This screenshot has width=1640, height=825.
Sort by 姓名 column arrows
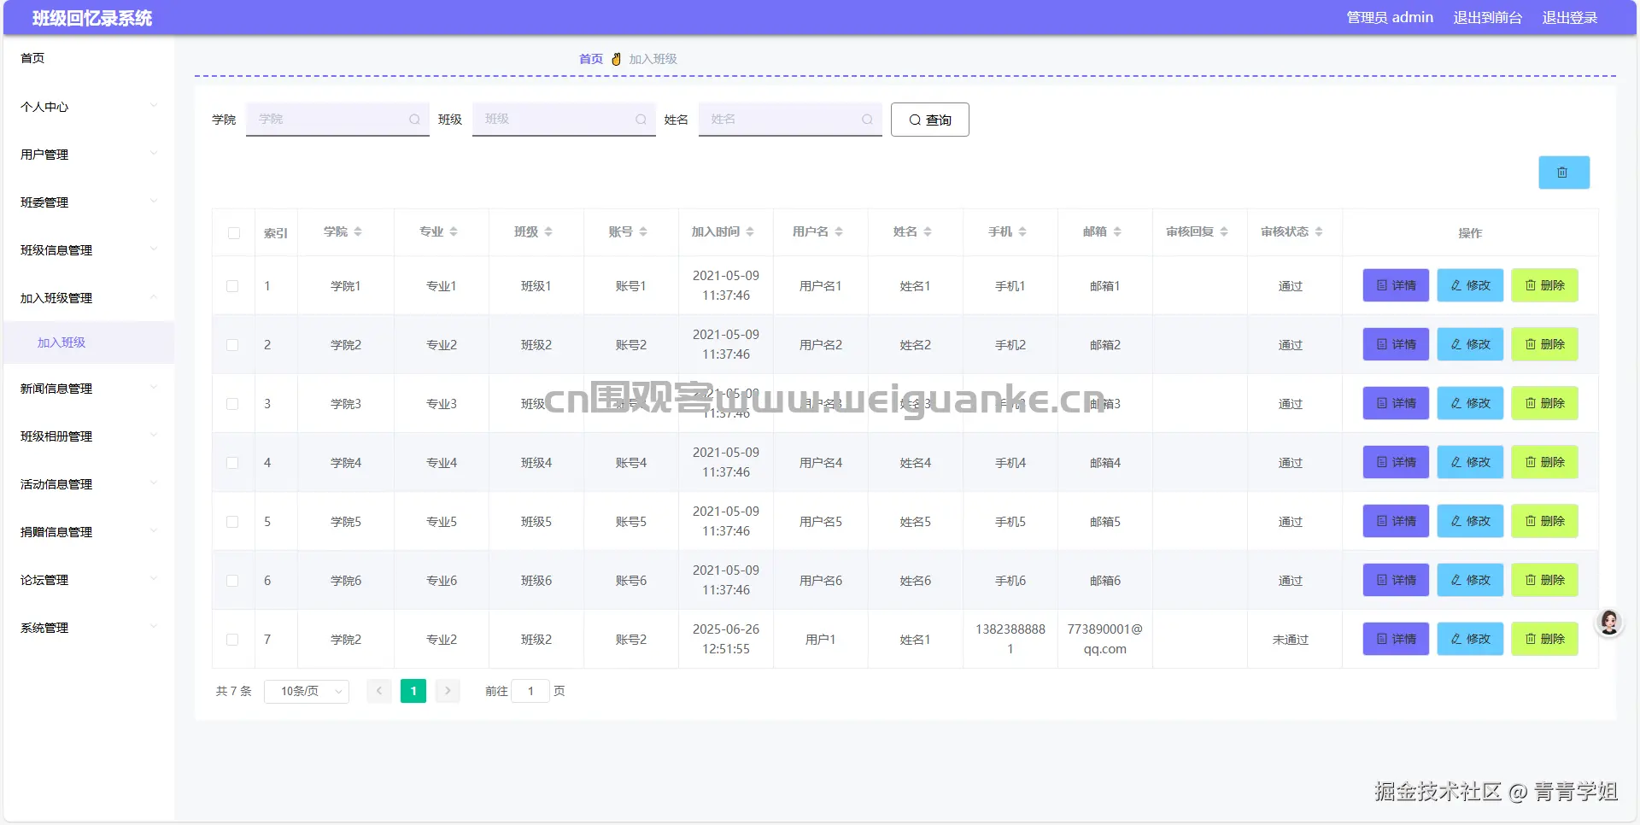pyautogui.click(x=928, y=231)
